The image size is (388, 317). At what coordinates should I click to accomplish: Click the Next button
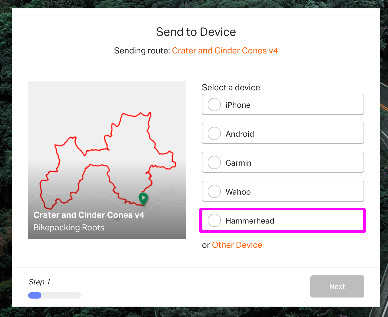(337, 286)
